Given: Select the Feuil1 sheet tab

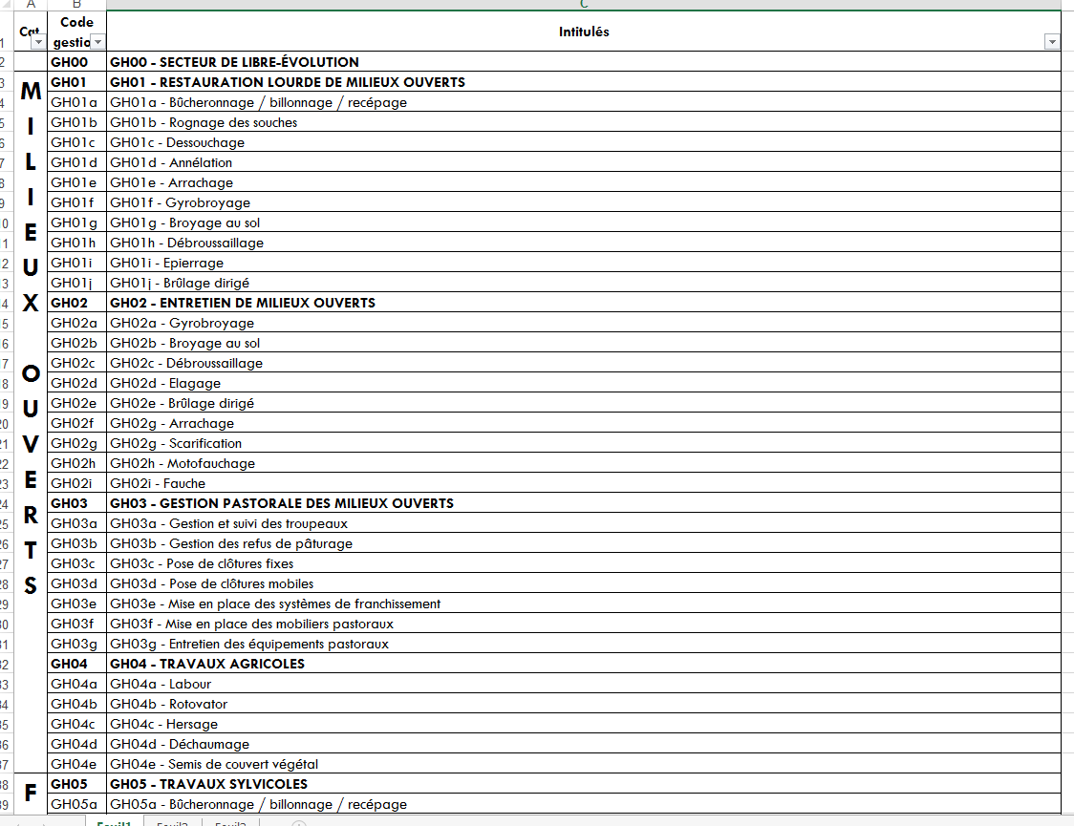Looking at the screenshot, I should [114, 823].
